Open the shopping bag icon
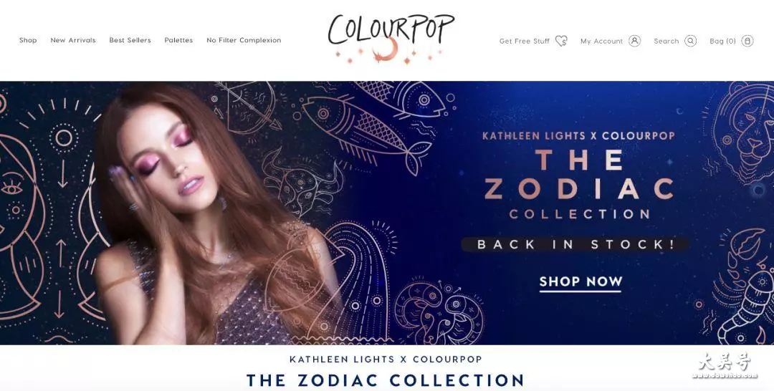 point(747,41)
